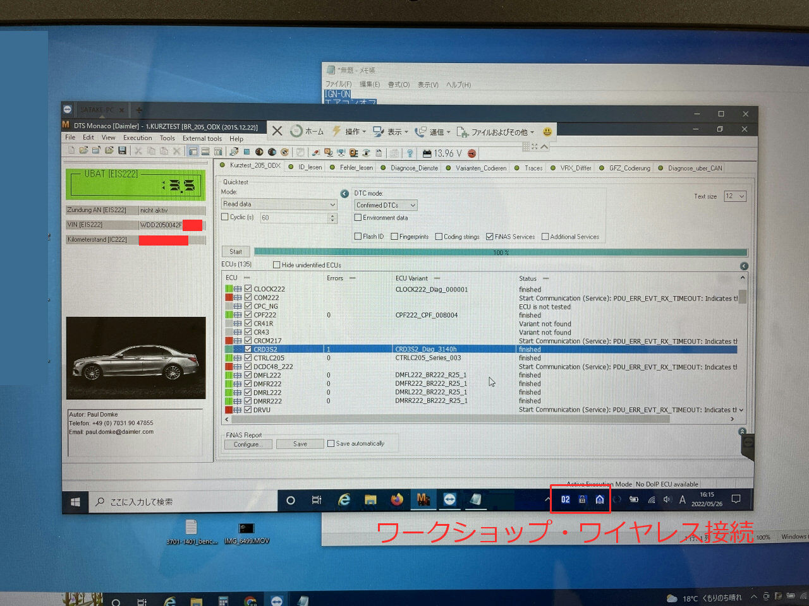Open the External tools menu
809x606 pixels.
[202, 138]
